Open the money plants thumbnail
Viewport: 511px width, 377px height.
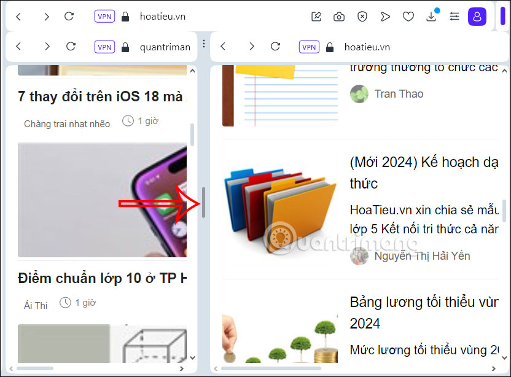(280, 338)
